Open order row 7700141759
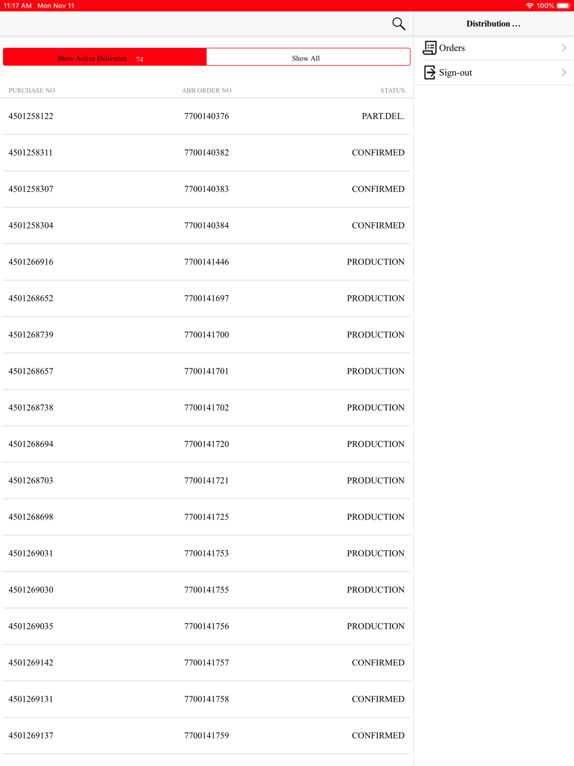 point(207,736)
